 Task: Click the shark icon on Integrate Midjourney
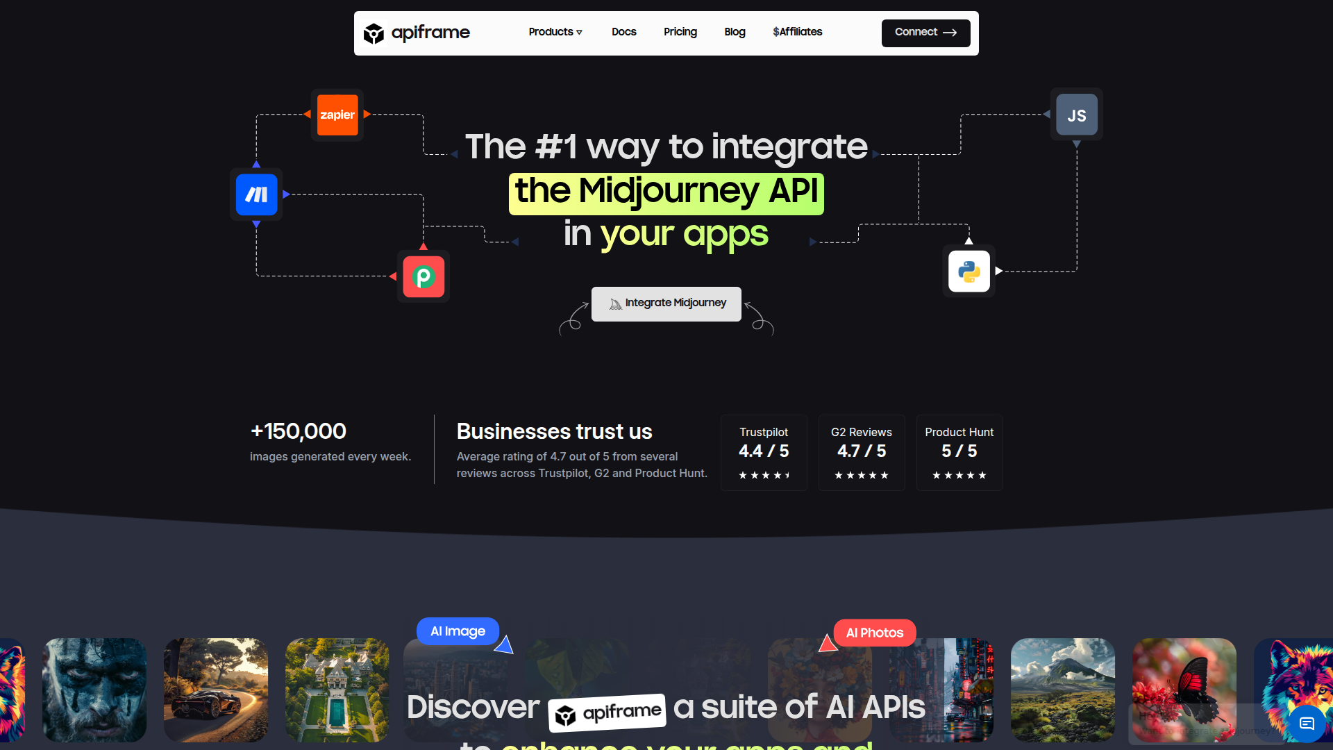pyautogui.click(x=615, y=303)
